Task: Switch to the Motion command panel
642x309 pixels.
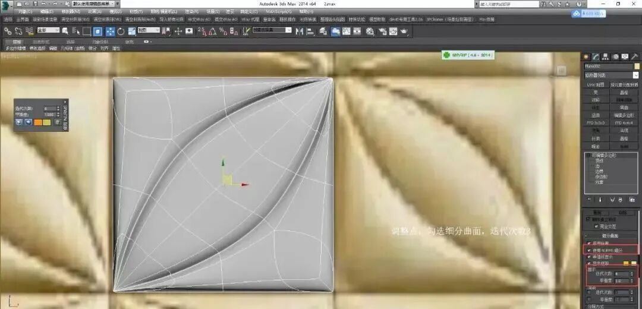Action: coord(615,56)
